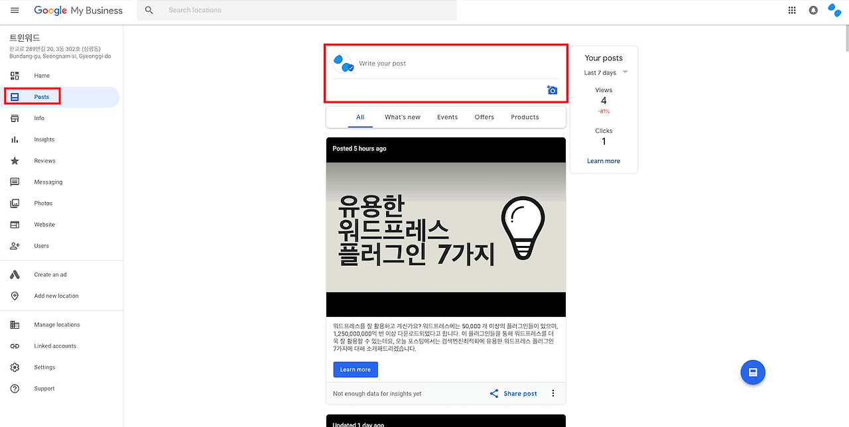Open the Google apps grid
The width and height of the screenshot is (849, 427).
pos(792,10)
